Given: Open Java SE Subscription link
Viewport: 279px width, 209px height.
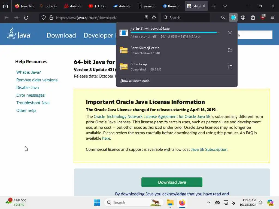Looking at the screenshot, I should click(209, 149).
